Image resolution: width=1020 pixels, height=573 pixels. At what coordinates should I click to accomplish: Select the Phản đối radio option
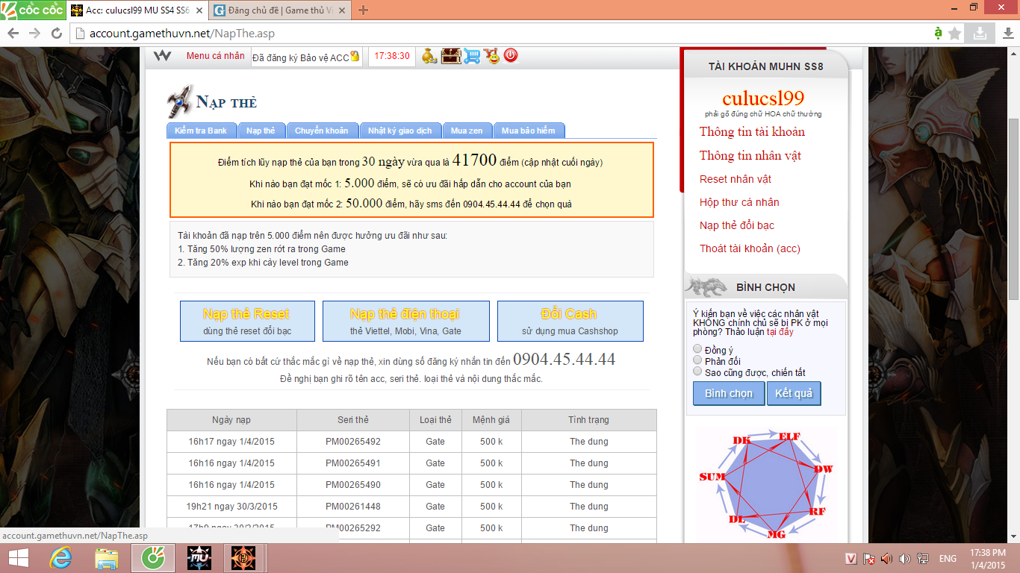pos(697,360)
